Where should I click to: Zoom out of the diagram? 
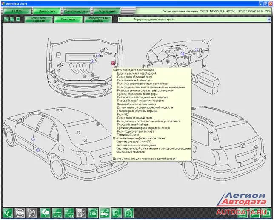pos(12,20)
